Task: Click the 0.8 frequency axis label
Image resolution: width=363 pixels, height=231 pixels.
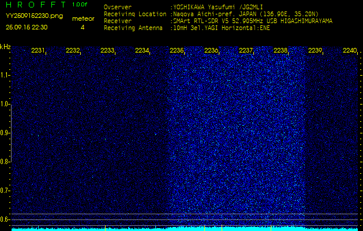Action: click(x=4, y=162)
